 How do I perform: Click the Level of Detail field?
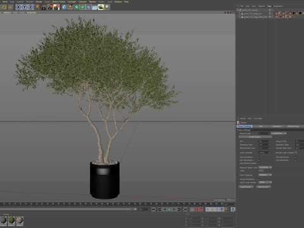point(264,153)
